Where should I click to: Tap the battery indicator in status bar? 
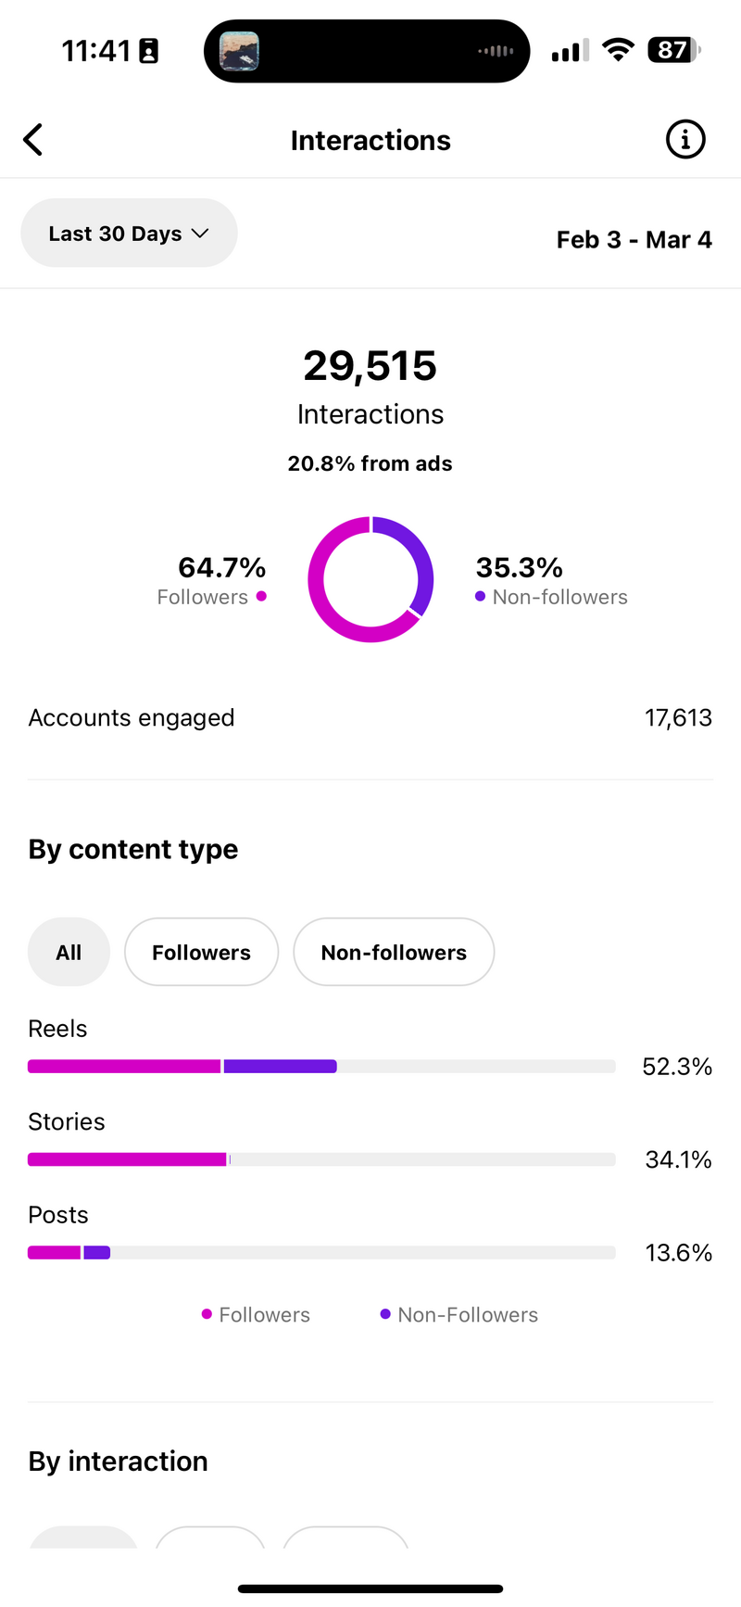[674, 50]
